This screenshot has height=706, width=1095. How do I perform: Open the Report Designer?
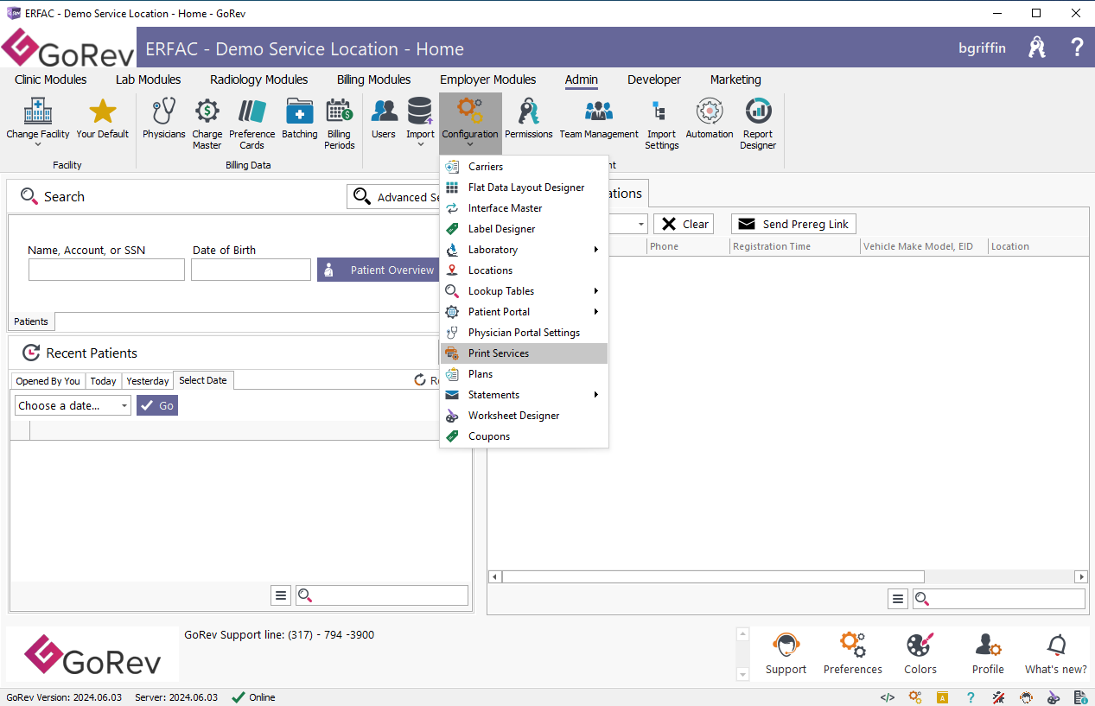[x=758, y=124]
